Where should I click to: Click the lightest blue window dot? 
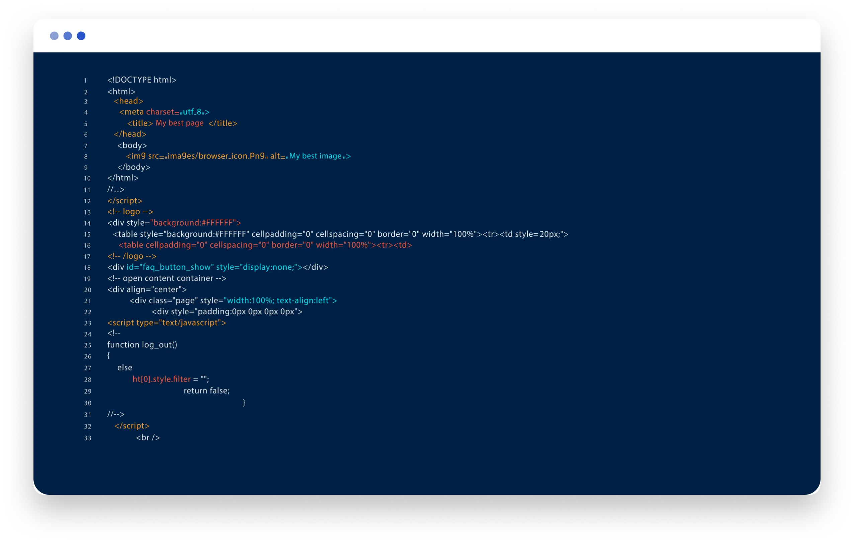pos(54,36)
